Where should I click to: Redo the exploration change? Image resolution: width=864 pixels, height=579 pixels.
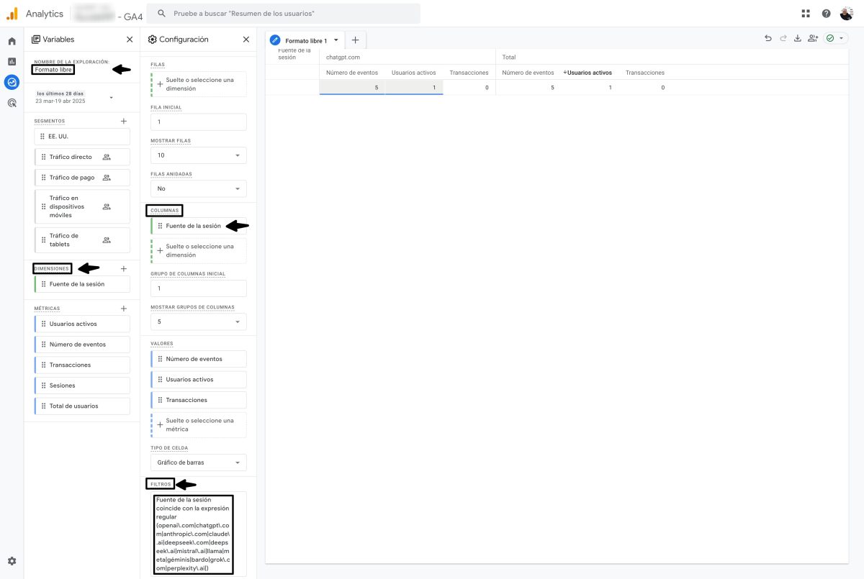coord(783,38)
